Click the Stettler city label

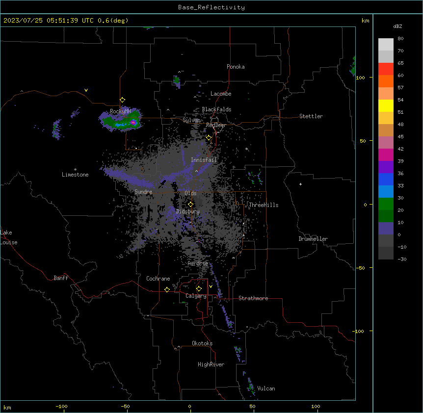click(311, 116)
